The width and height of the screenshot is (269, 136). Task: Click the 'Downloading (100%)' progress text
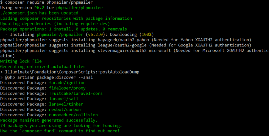[x=132, y=34]
